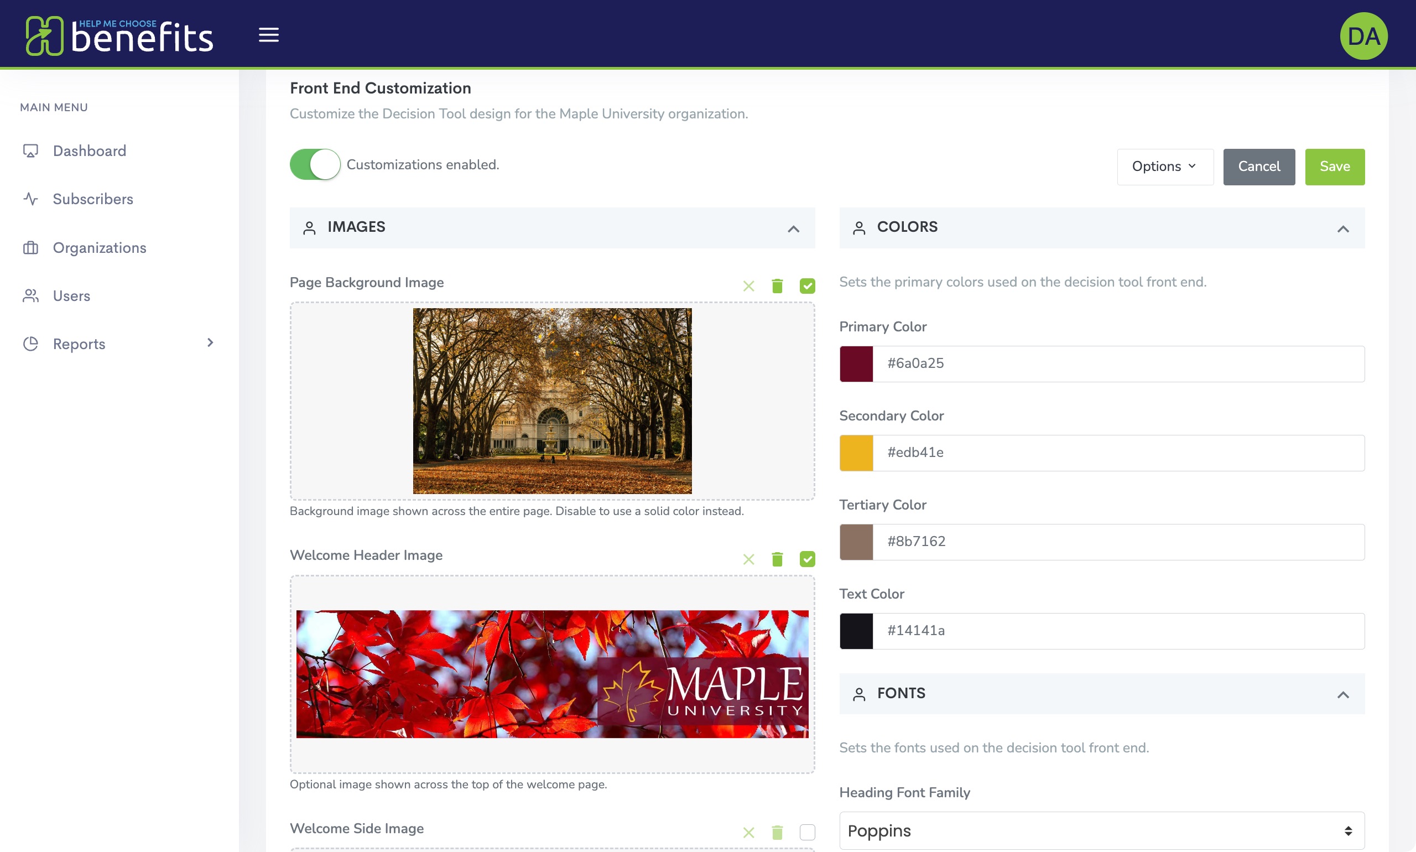Click the Users people icon

pyautogui.click(x=30, y=295)
